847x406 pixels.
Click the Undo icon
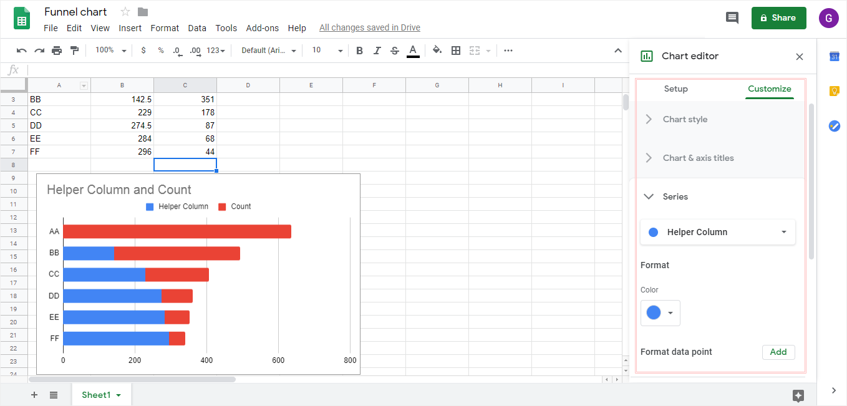click(22, 51)
